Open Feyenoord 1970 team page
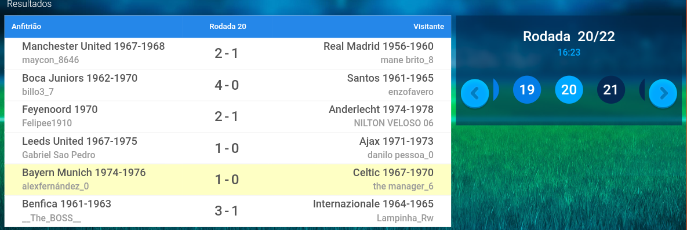Viewport: 687px width, 230px height. pos(60,109)
